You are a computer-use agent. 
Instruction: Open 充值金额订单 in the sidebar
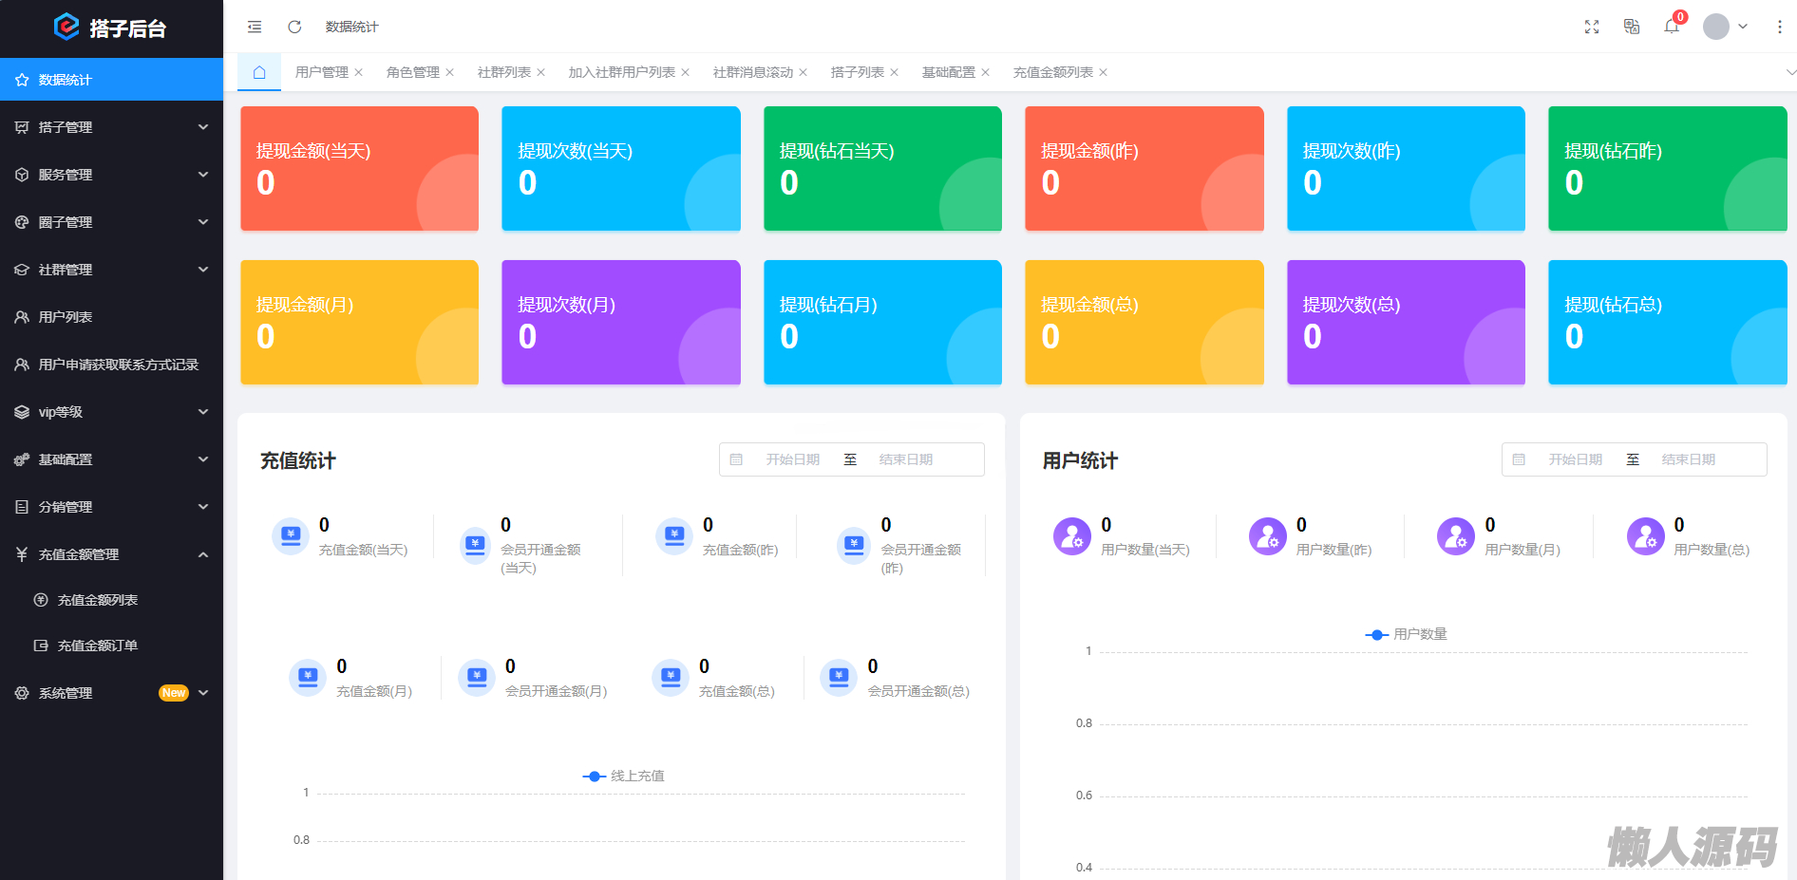pyautogui.click(x=97, y=646)
